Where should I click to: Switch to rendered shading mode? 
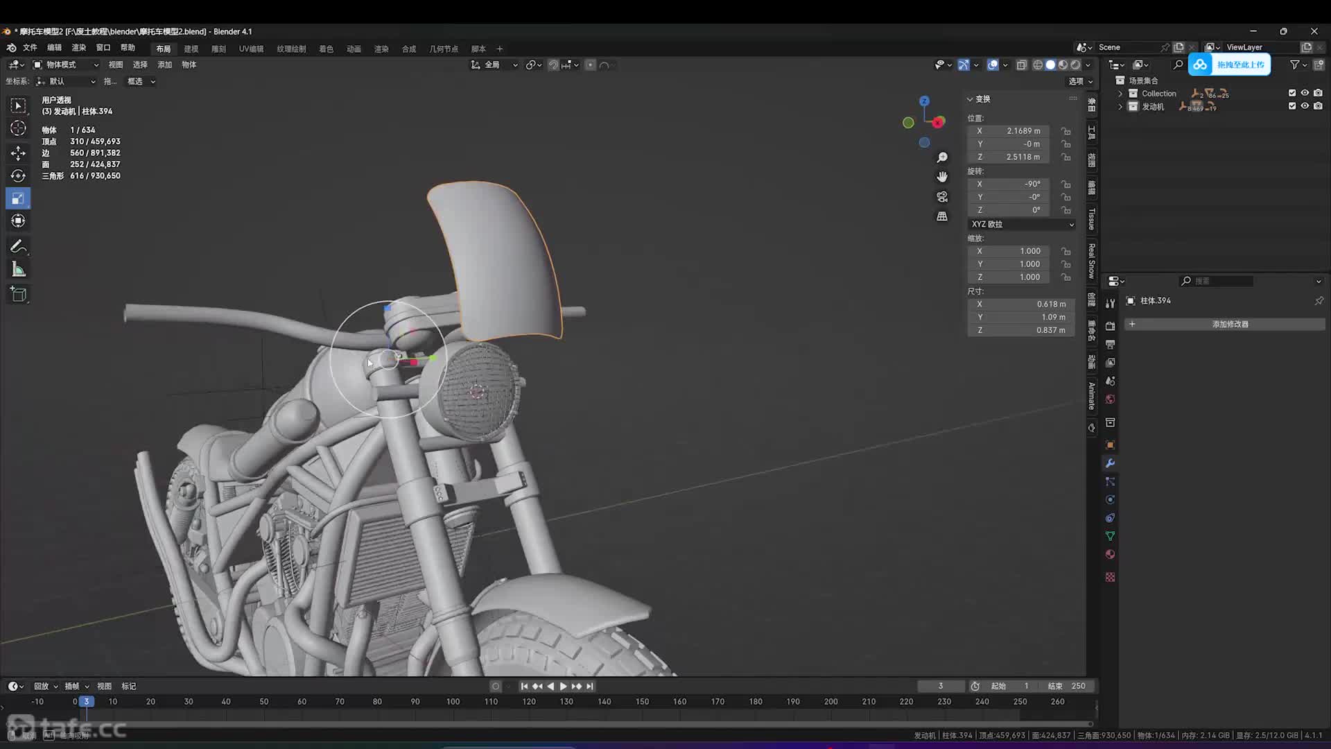pos(1075,64)
